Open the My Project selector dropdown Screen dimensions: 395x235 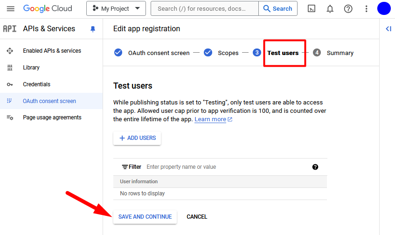116,8
